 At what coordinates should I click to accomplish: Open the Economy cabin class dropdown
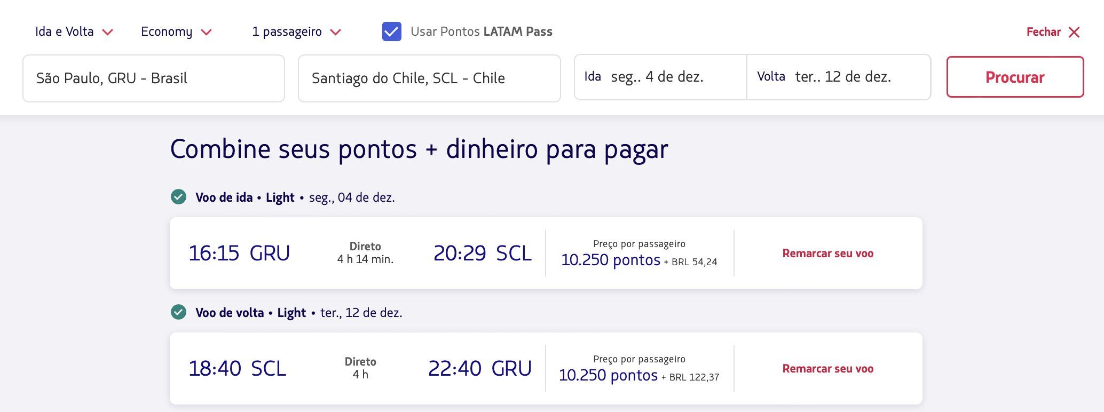176,31
